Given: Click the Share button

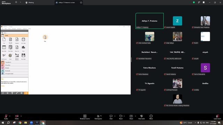Looking at the screenshot, I should pos(131,117).
